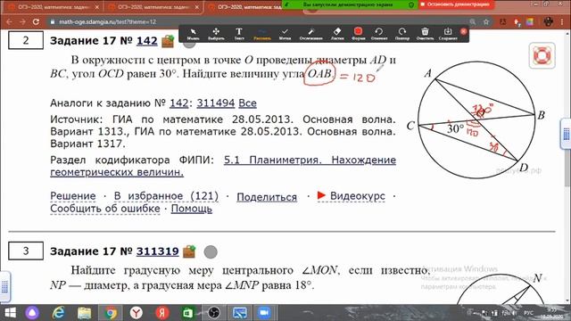Click Chrome icon in the taskbar

coord(111,313)
